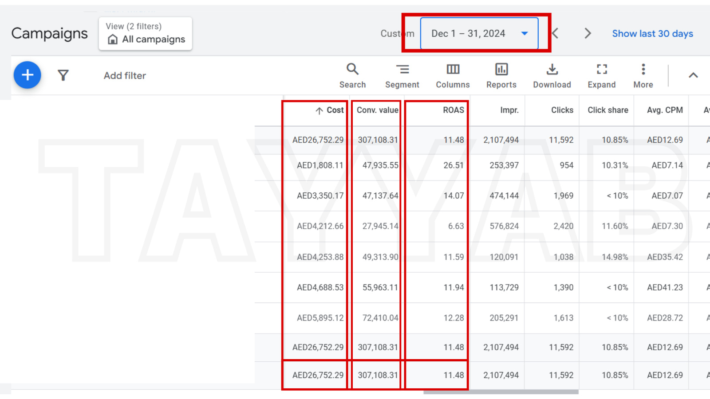This screenshot has height=399, width=710.
Task: Click the Conv. value column header
Action: tap(377, 110)
